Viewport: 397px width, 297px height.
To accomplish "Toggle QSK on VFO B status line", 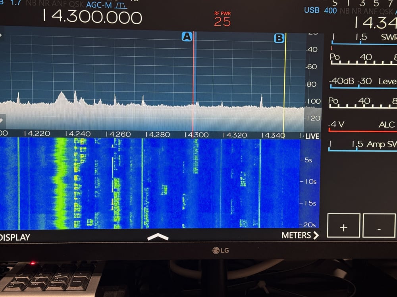I will (x=386, y=11).
